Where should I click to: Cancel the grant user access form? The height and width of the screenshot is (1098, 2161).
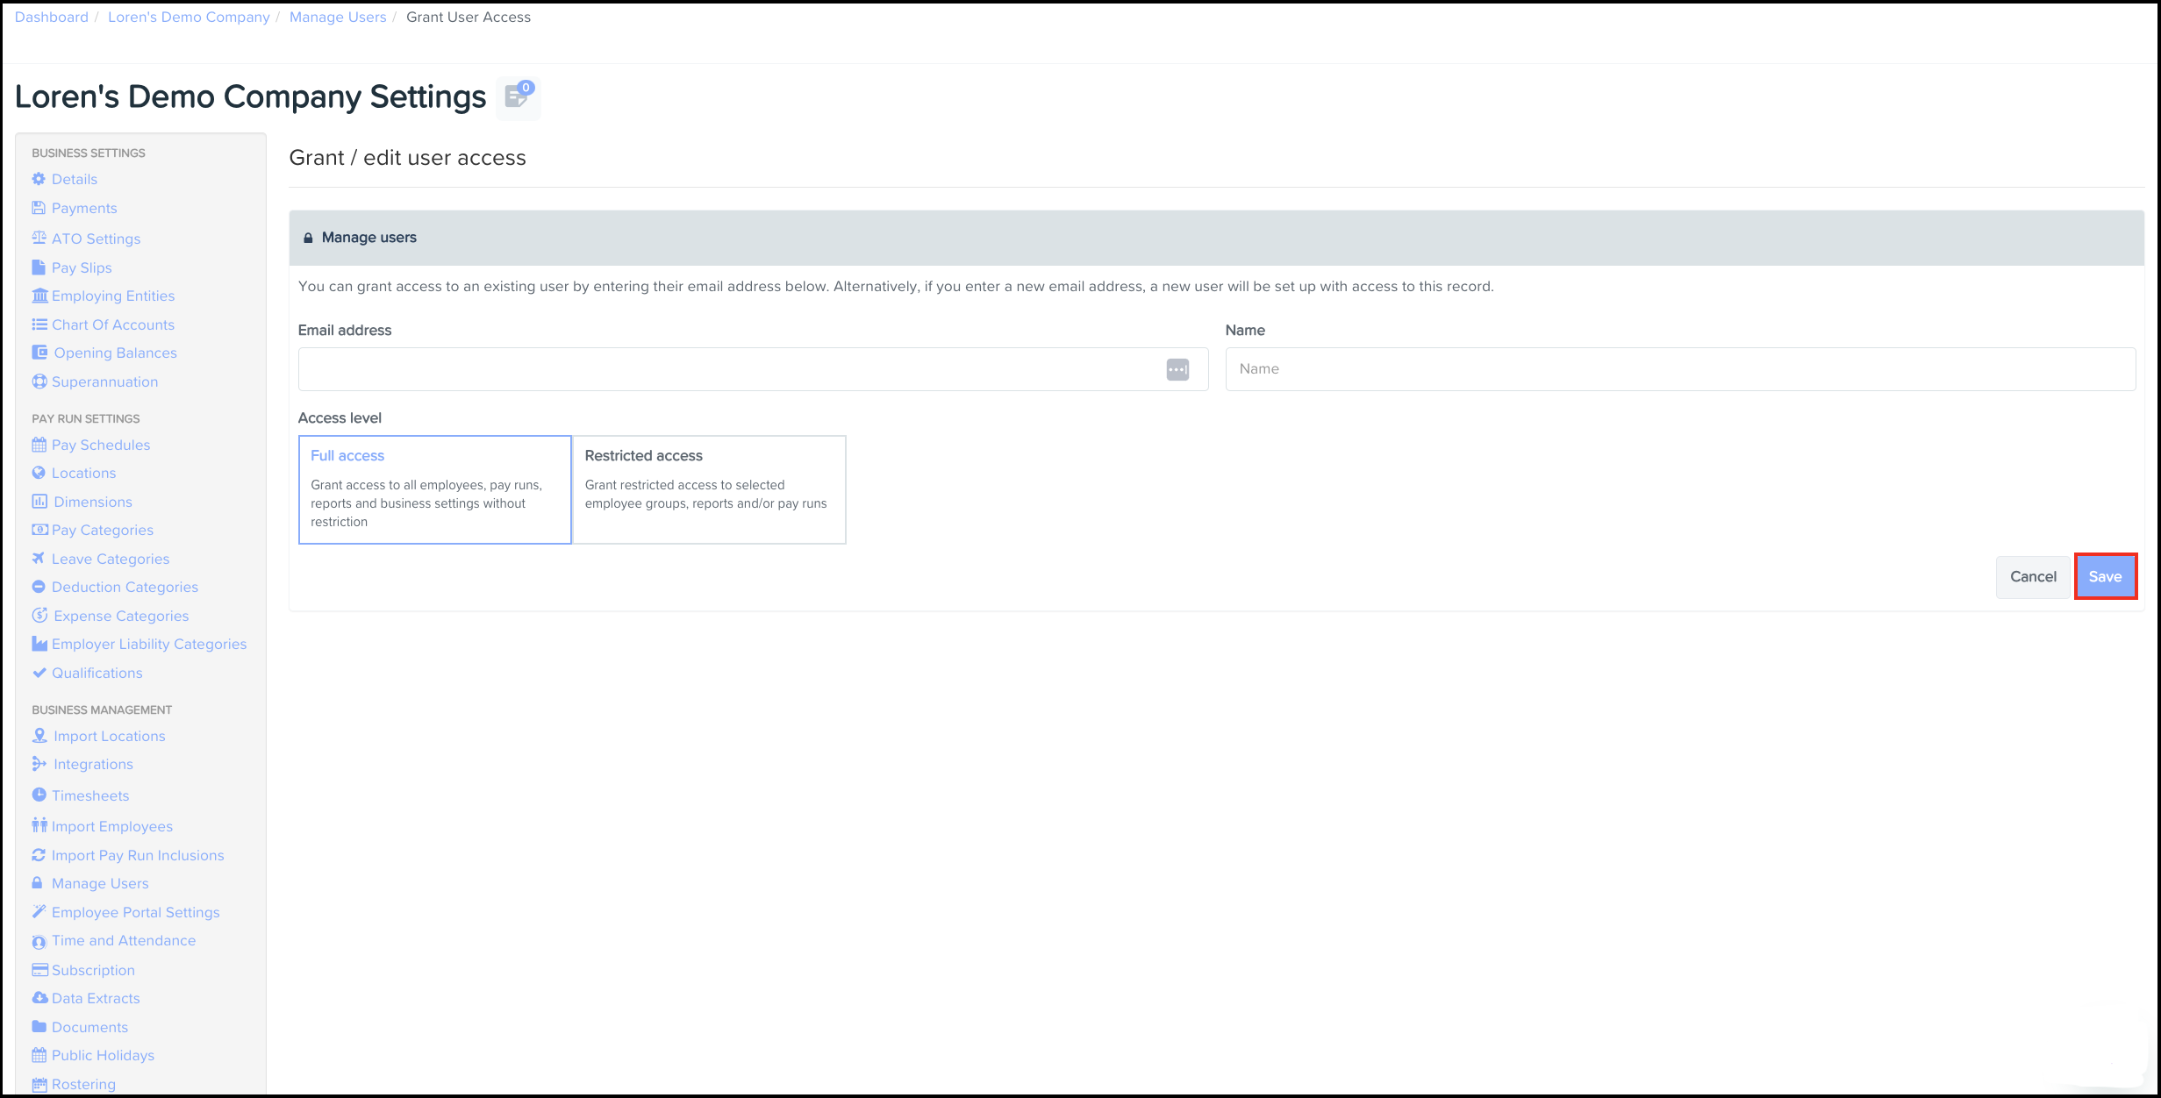point(2032,576)
